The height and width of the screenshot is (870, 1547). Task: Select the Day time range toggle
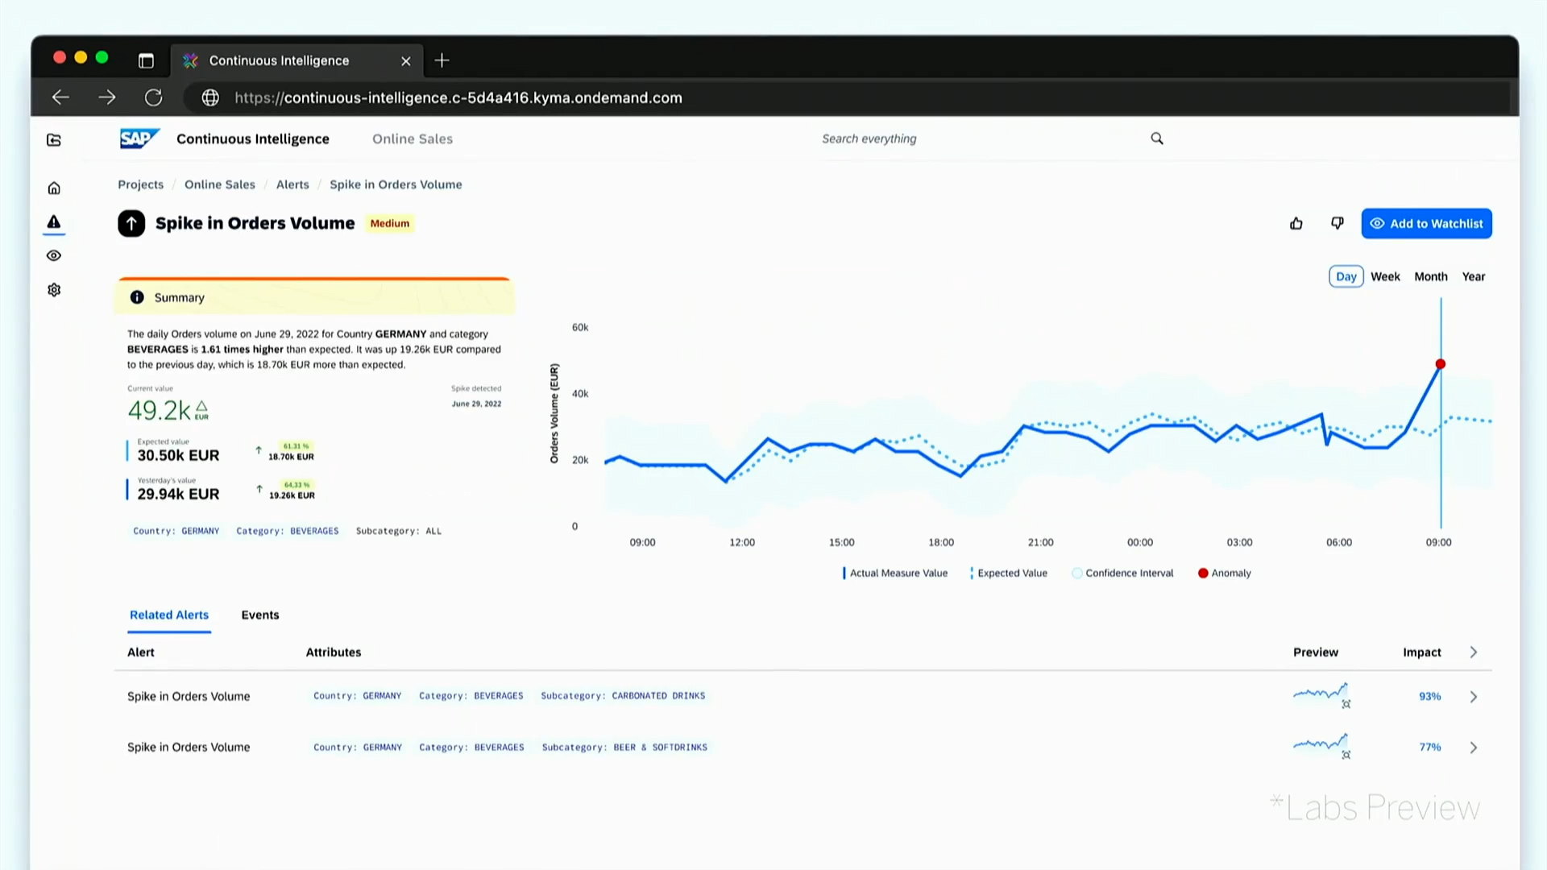tap(1346, 276)
